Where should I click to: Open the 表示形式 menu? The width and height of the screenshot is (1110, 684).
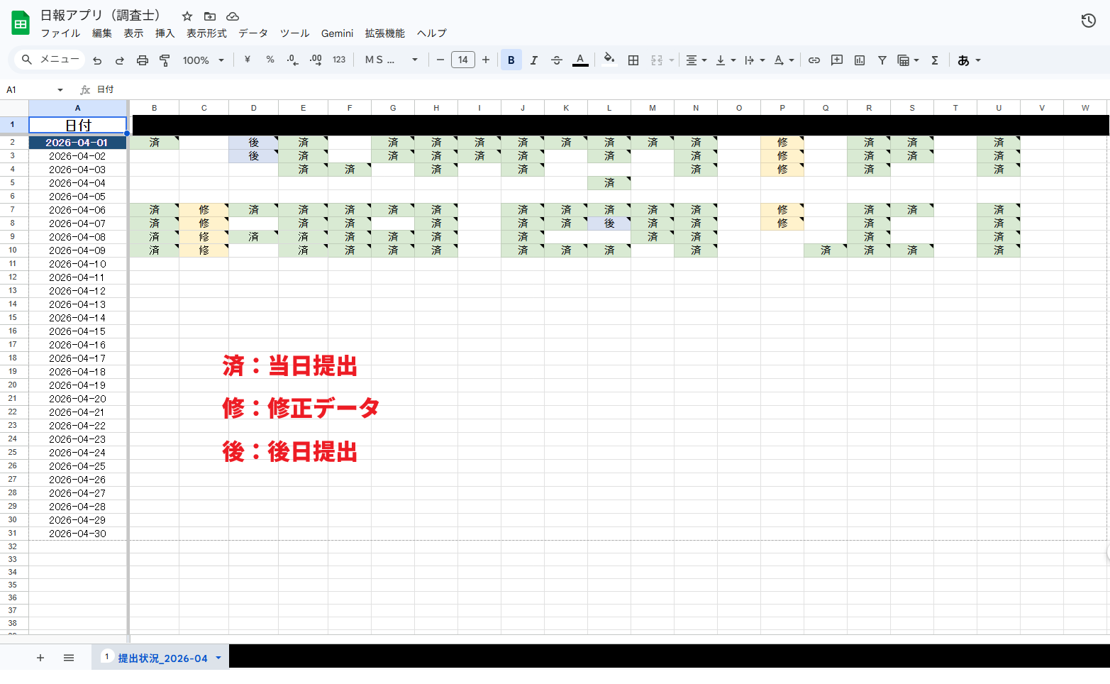pos(206,33)
